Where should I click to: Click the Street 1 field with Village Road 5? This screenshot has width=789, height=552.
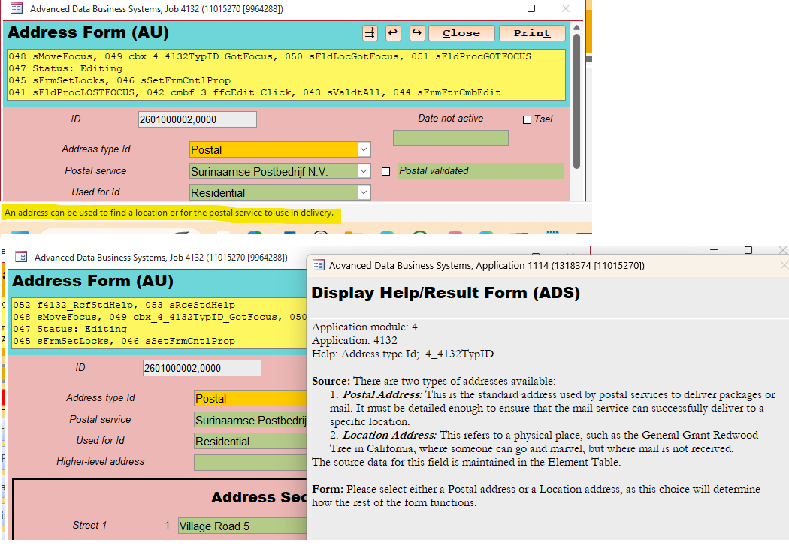(x=242, y=526)
